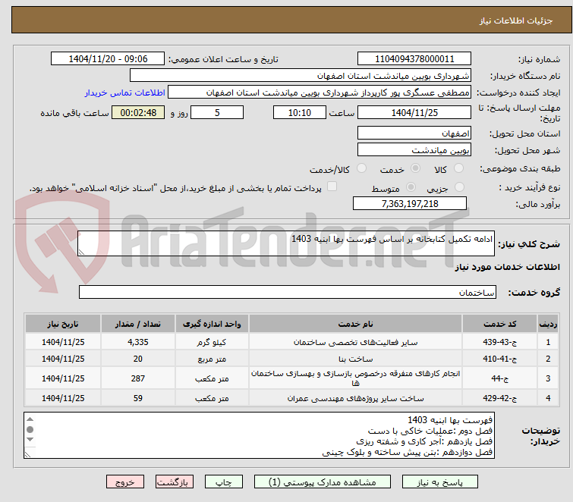Click the resize grip of description textarea

pos(81,253)
